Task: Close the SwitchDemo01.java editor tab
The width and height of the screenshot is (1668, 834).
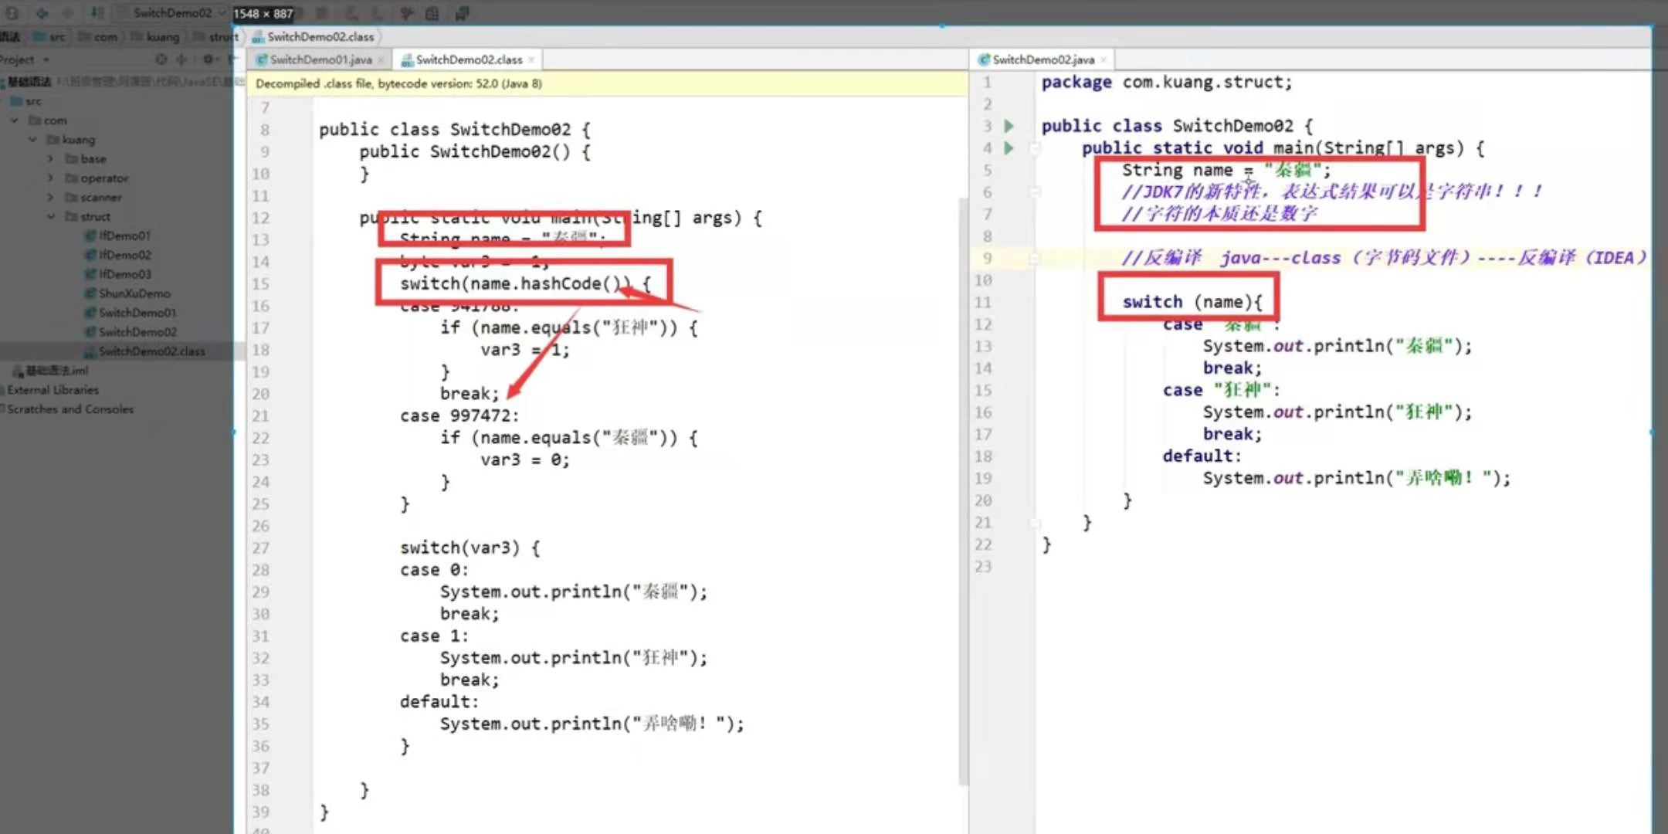Action: pyautogui.click(x=381, y=59)
